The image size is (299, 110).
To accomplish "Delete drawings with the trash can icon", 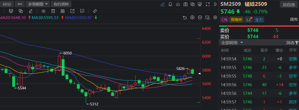I will [53, 11].
